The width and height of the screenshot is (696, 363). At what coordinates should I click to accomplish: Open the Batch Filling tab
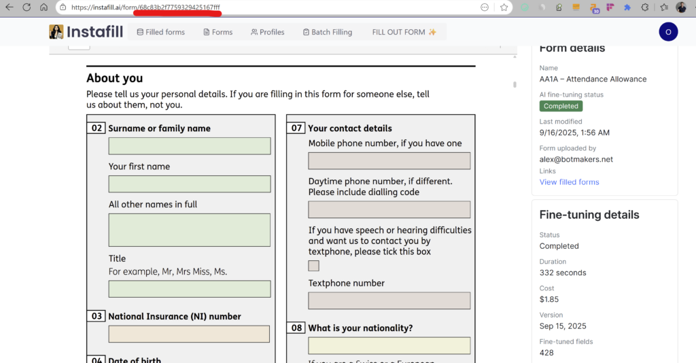coord(328,32)
